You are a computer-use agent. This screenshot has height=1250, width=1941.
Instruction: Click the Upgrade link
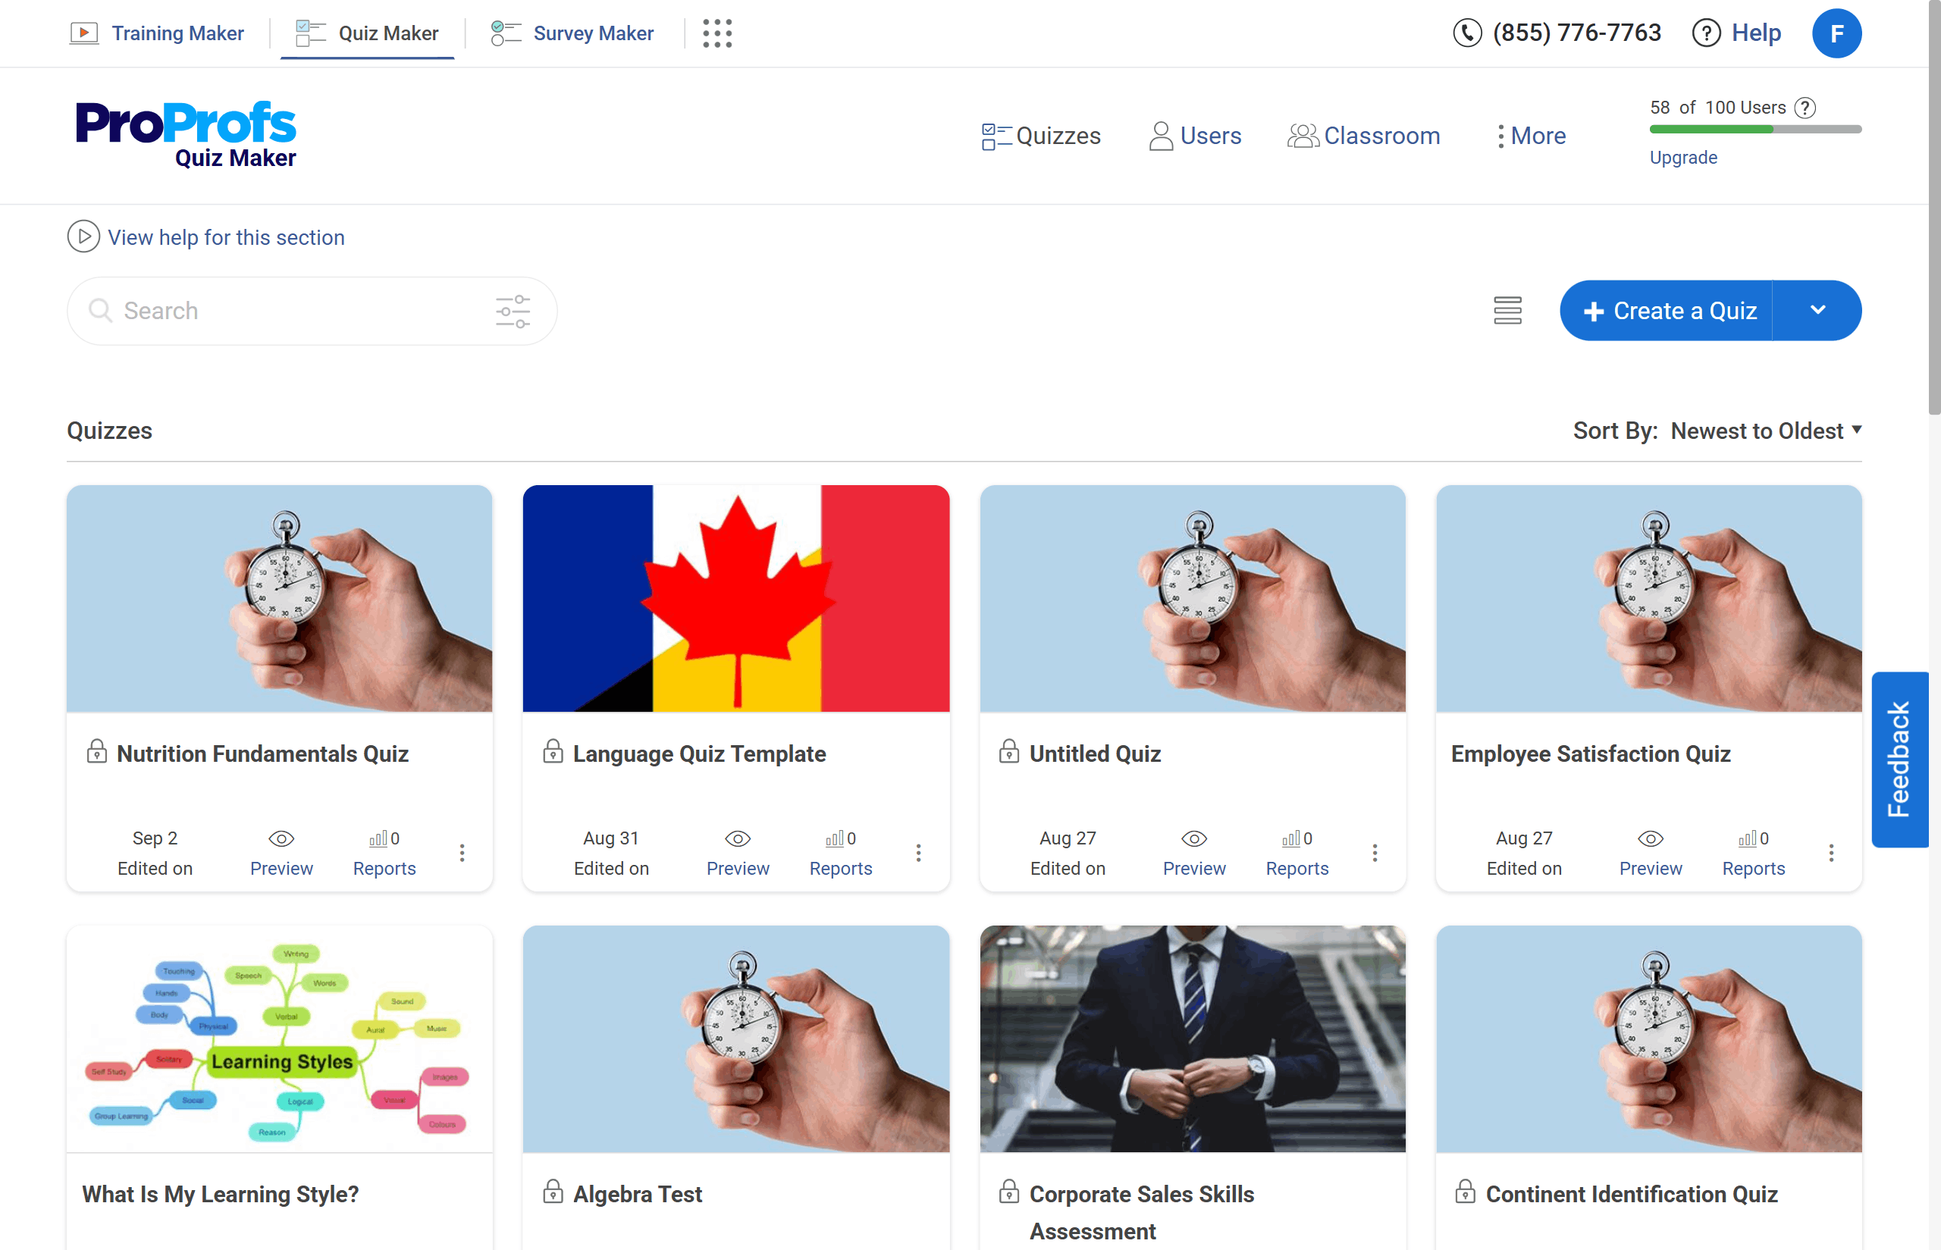tap(1683, 158)
